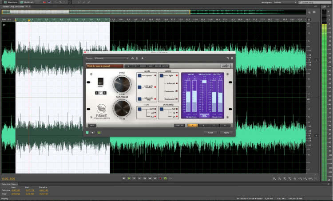Click Zoom to Selection icon
Screen dimensions: 333x201
310,179
